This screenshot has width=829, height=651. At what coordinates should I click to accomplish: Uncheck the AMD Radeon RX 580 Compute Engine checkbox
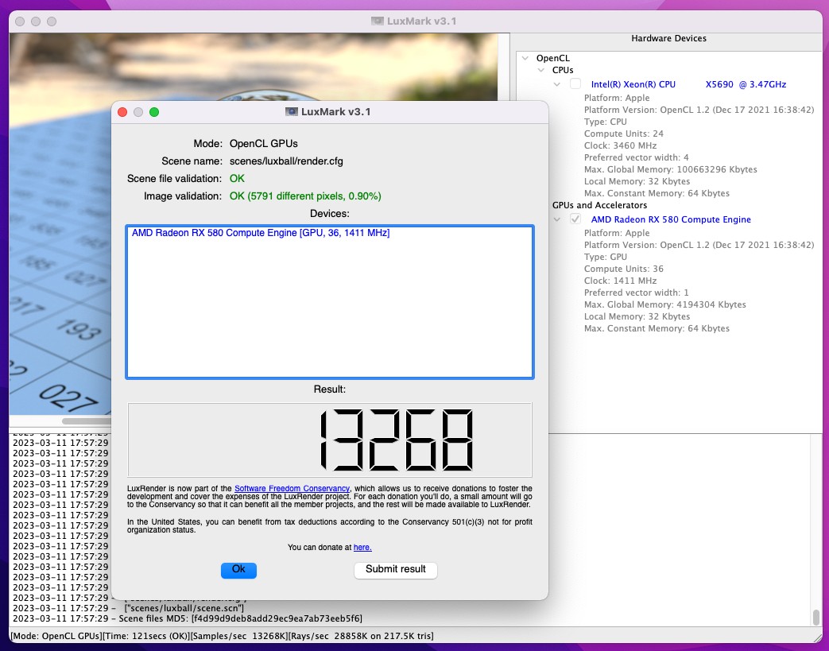pos(575,219)
